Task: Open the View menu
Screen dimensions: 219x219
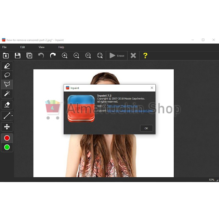Action: tap(41, 47)
